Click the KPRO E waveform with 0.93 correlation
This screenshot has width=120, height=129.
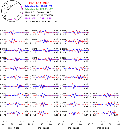[x=46, y=86]
